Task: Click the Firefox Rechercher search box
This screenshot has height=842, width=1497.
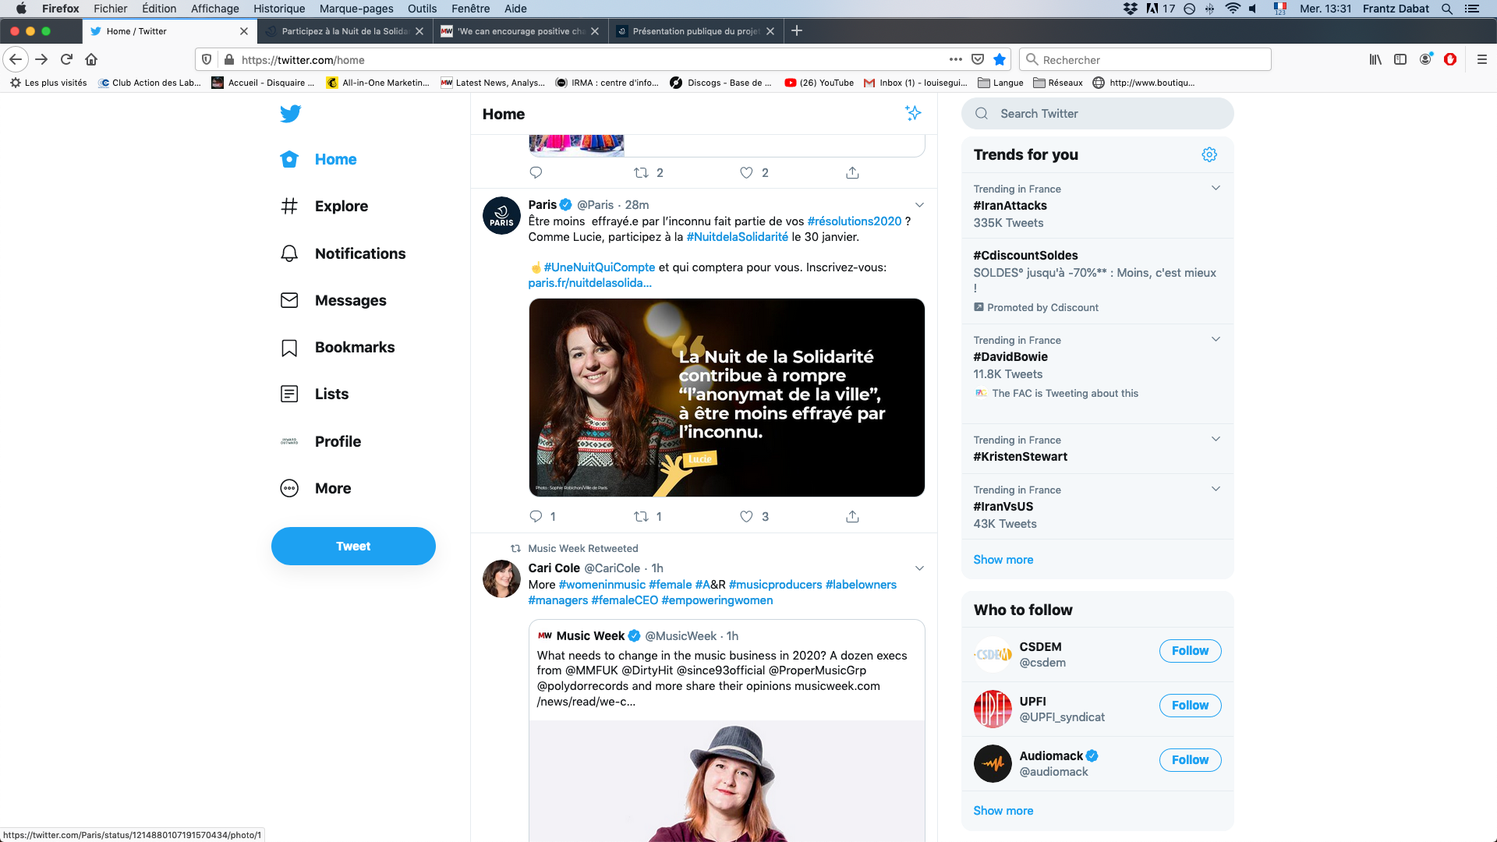Action: pos(1145,59)
